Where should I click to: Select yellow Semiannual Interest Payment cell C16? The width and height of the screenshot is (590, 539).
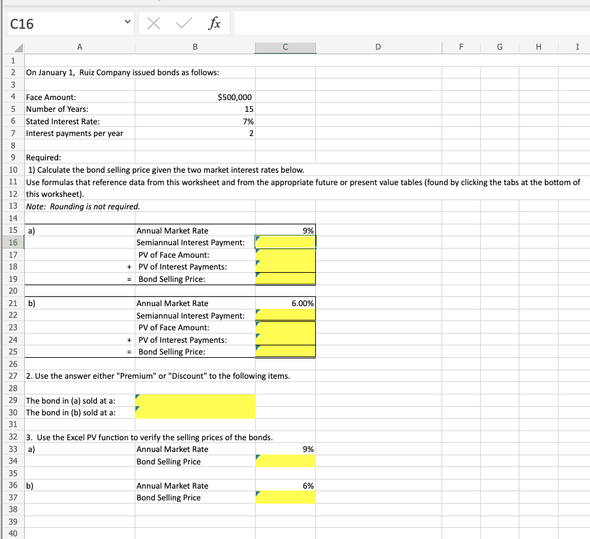285,243
